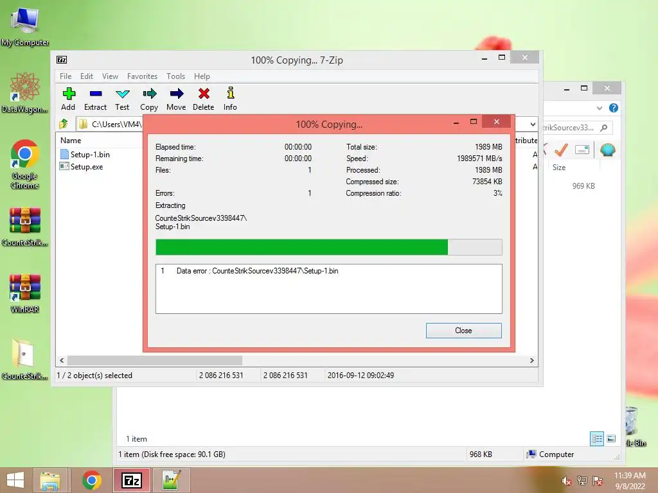
Task: Click the Name column header
Action: point(71,141)
